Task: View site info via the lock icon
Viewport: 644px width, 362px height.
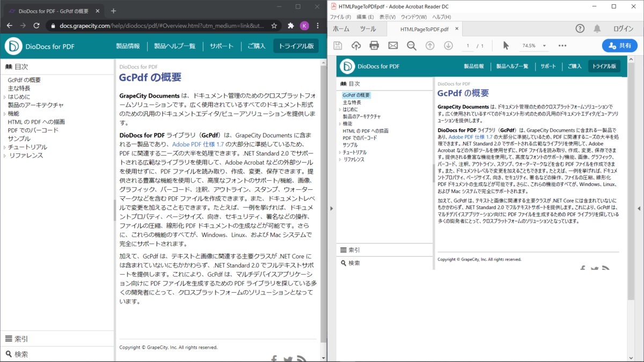Action: [53, 25]
